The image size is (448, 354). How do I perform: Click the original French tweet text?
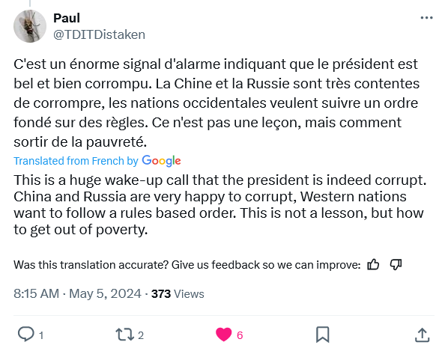(217, 103)
